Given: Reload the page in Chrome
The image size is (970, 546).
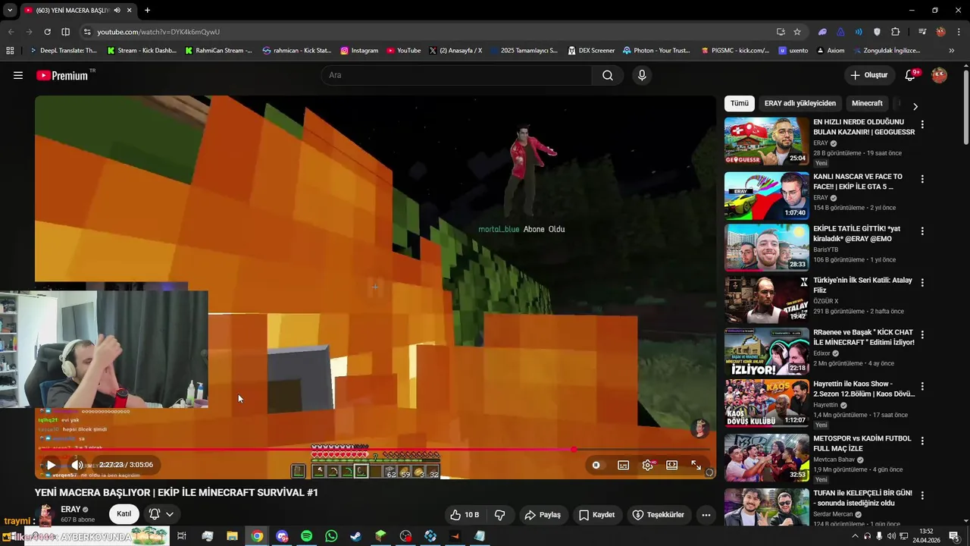Looking at the screenshot, I should pyautogui.click(x=47, y=32).
